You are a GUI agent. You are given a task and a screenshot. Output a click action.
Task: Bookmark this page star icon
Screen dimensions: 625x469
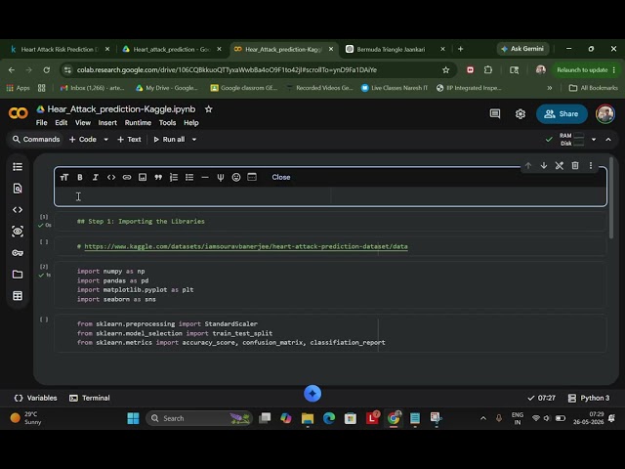tap(445, 70)
